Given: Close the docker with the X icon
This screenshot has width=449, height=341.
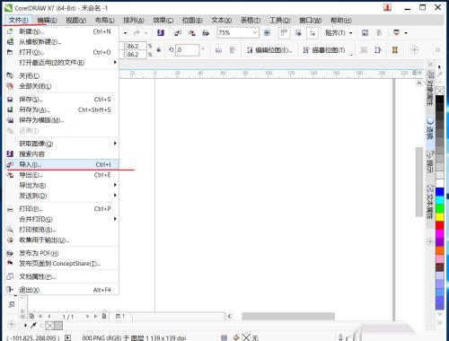Looking at the screenshot, I should click(430, 65).
